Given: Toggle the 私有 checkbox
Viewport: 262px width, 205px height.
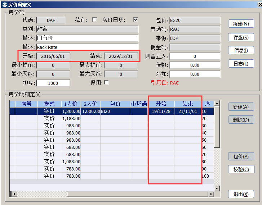Looking at the screenshot, I should point(95,20).
